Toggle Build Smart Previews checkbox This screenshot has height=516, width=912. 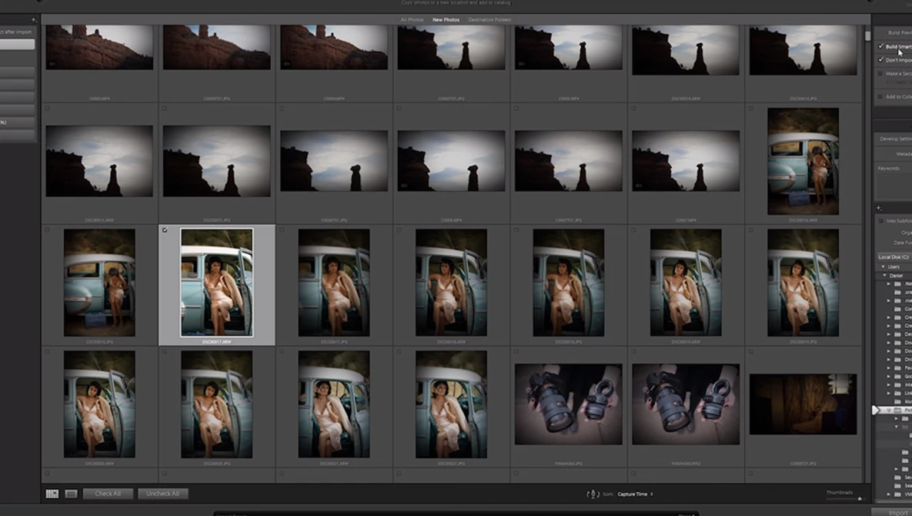[880, 46]
